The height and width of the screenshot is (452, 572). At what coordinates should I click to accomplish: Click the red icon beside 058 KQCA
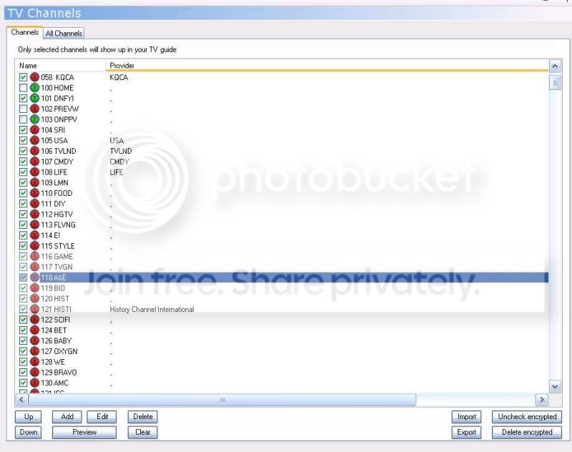[x=34, y=77]
